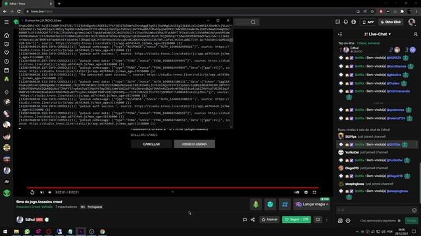Enter fullscreen mode on the player

point(314,192)
